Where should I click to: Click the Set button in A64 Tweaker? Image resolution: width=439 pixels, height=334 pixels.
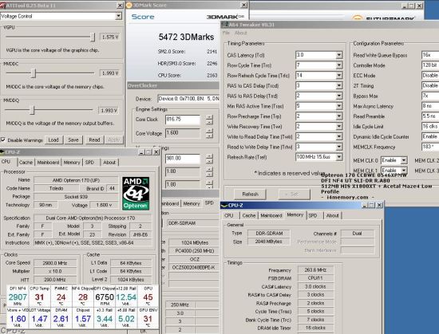(x=295, y=195)
